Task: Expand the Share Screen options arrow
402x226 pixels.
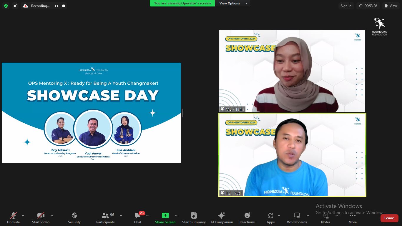Action: click(x=176, y=215)
